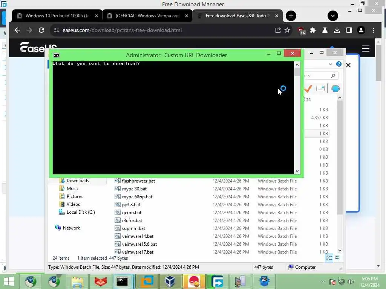Close the Windows Vienna tab
386x289 pixels.
point(186,16)
